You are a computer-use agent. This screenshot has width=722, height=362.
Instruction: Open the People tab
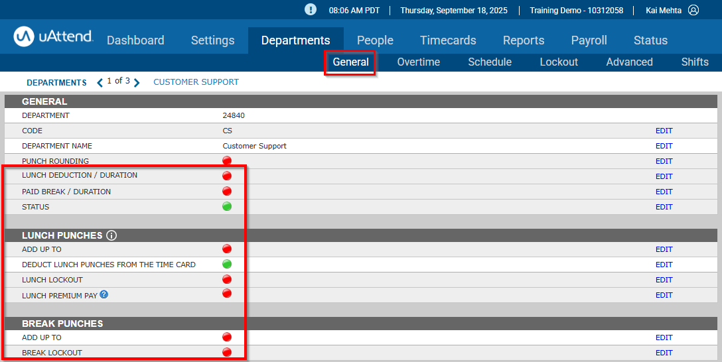376,40
